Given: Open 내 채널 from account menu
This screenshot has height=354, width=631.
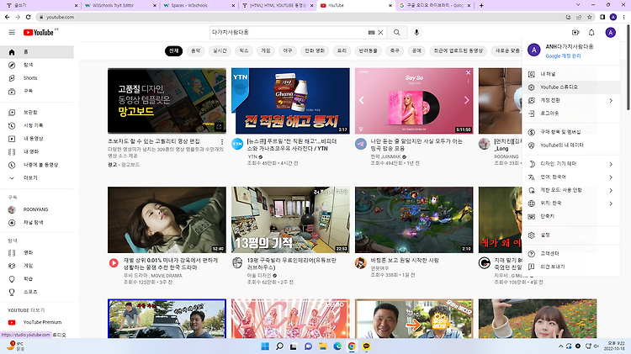Looking at the screenshot, I should point(571,74).
